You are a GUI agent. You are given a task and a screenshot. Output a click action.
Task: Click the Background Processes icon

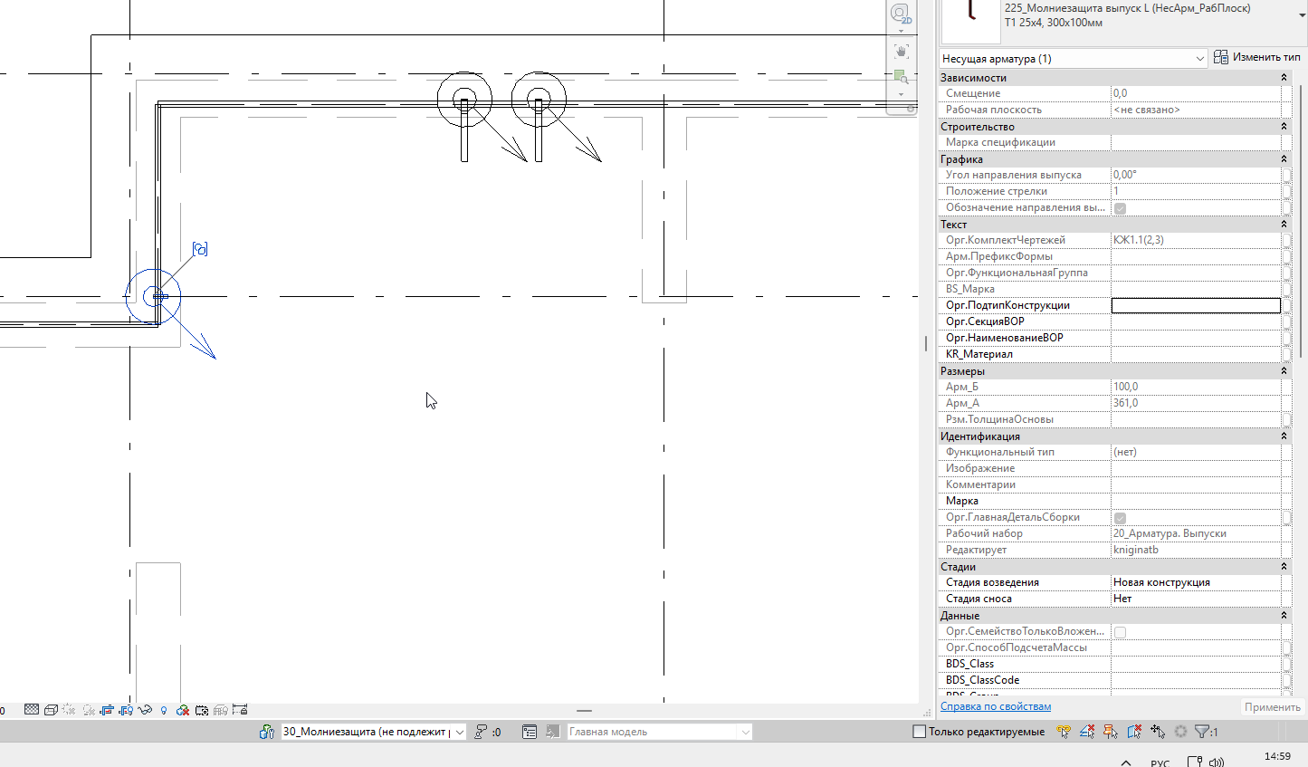(1180, 732)
